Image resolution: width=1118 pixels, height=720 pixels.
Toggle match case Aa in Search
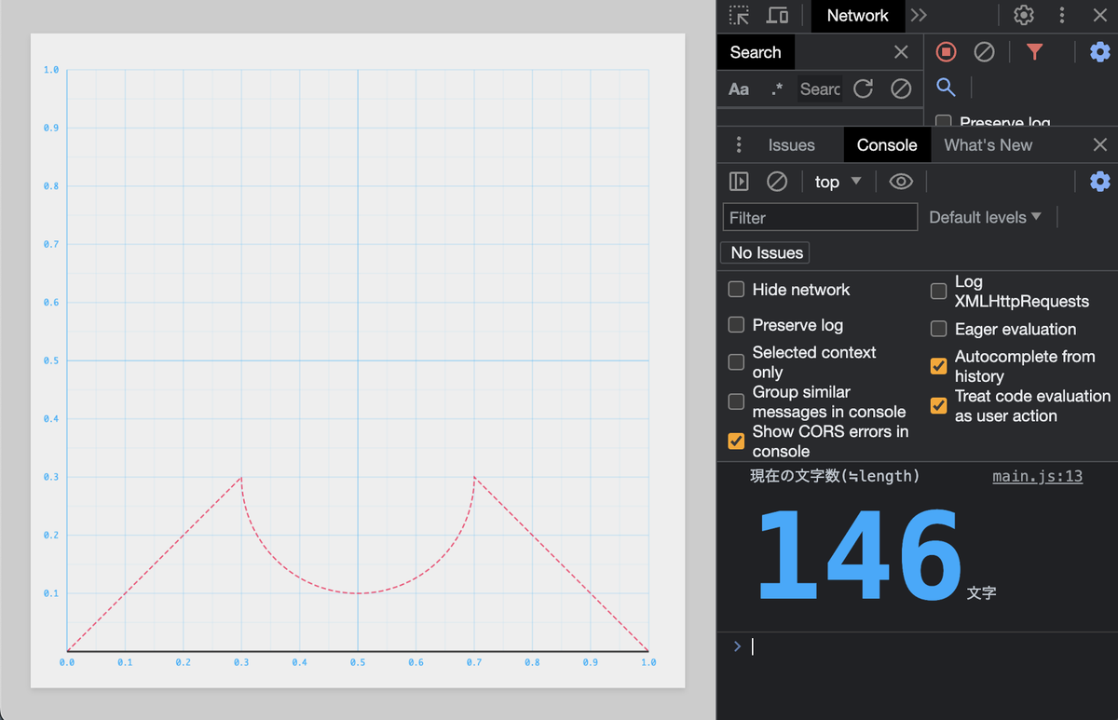coord(739,89)
